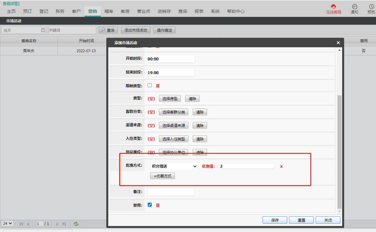Click the 重置 reset button
This screenshot has height=232, width=376.
pos(301,220)
